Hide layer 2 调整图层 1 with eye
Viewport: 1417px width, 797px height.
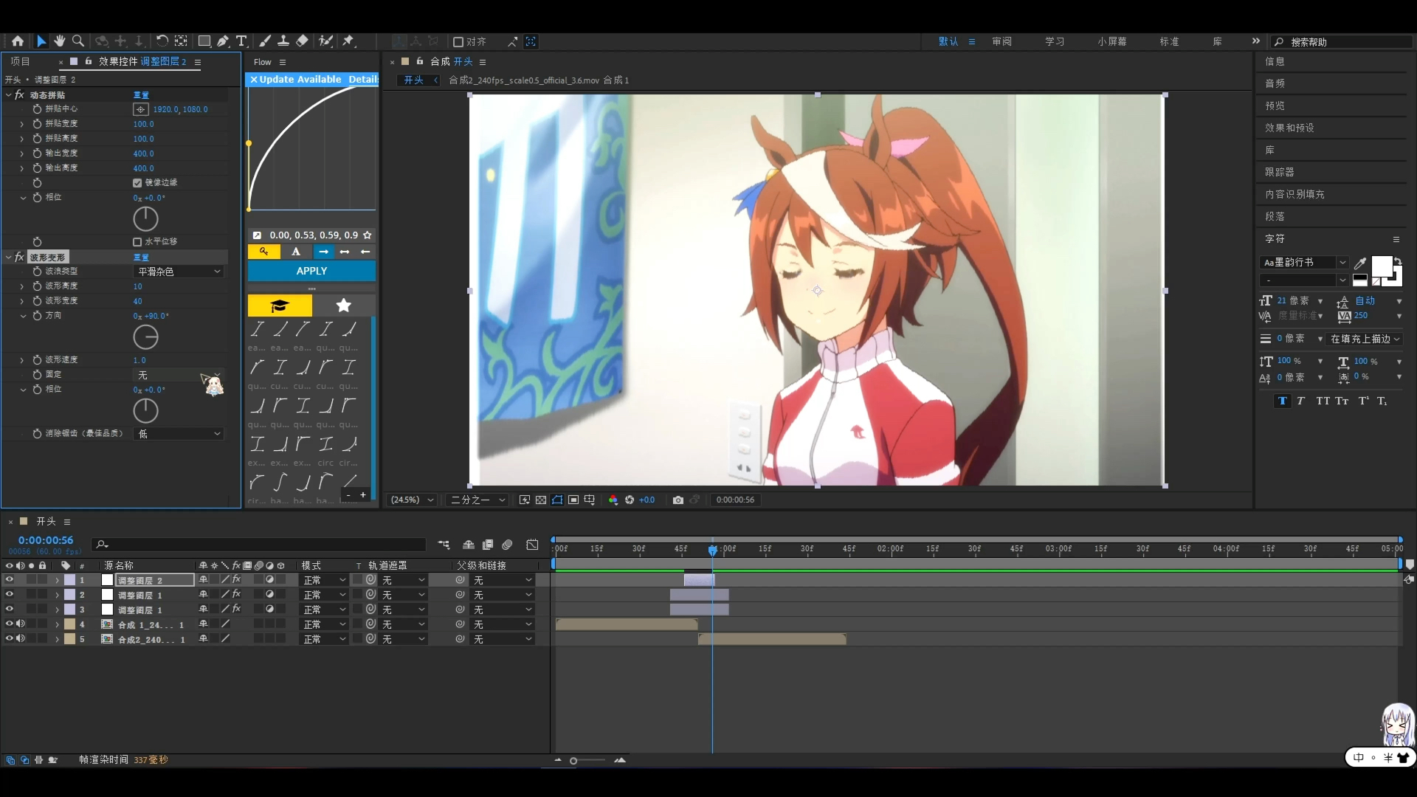10,595
